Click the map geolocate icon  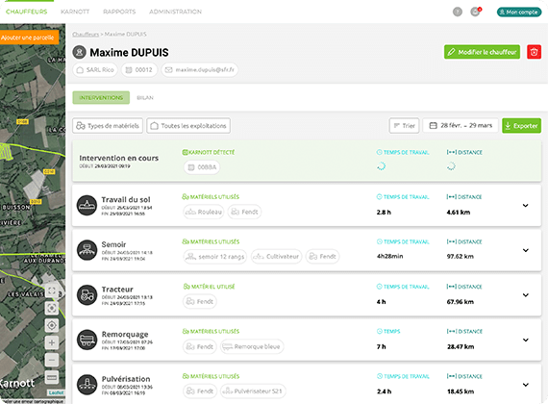(52, 325)
